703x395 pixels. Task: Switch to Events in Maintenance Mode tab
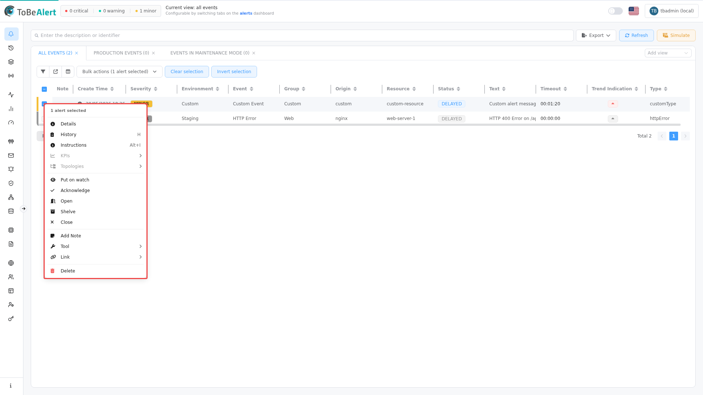210,53
